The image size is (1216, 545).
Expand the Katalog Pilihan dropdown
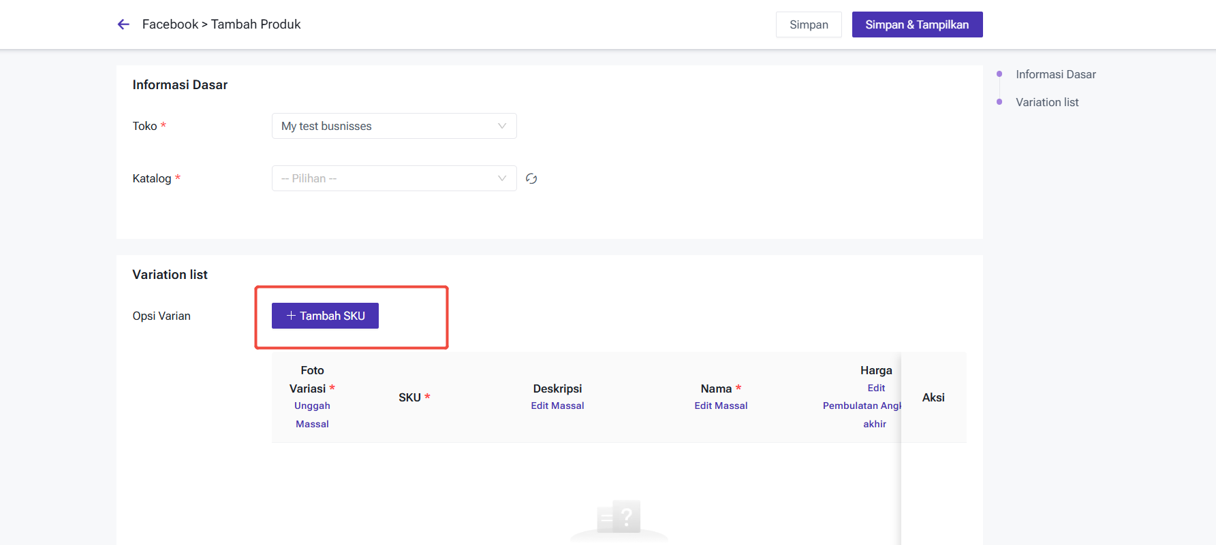click(x=394, y=178)
